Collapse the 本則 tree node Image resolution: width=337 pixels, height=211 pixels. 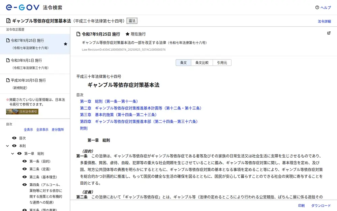7,146
